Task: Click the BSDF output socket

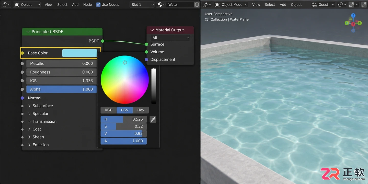Action: click(x=102, y=41)
